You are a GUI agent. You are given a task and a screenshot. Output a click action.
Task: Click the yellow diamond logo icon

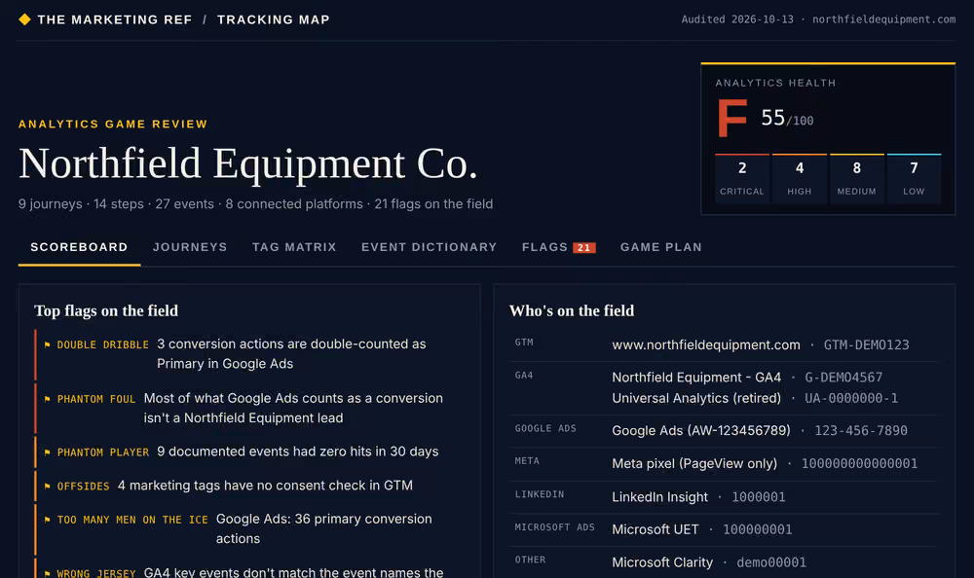coord(25,19)
